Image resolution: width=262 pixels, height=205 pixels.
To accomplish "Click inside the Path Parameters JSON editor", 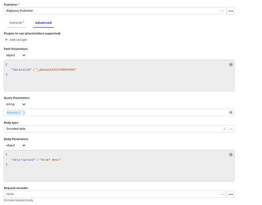I will point(115,80).
